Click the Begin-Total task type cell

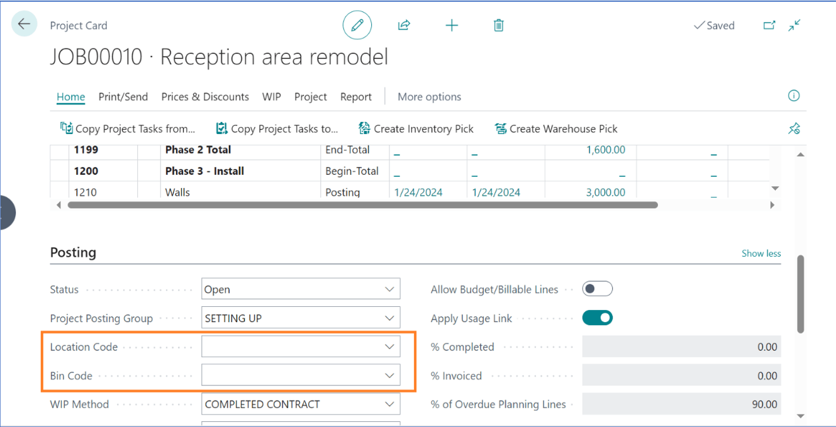point(352,171)
